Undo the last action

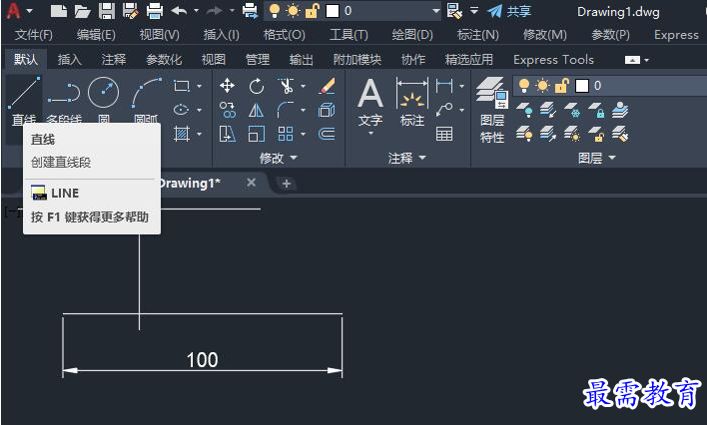pyautogui.click(x=179, y=11)
